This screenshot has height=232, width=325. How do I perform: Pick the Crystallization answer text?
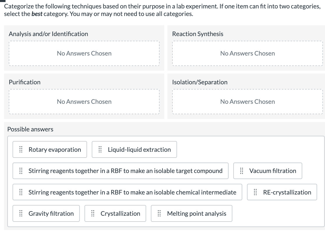tap(120, 214)
